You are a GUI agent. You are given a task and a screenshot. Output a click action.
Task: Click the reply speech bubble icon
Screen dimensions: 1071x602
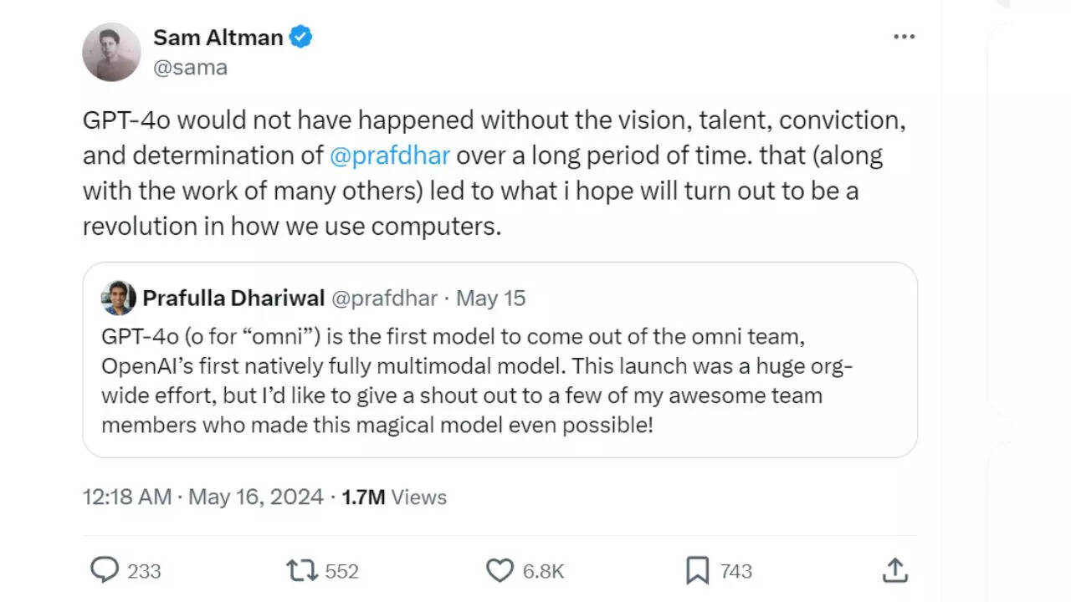tap(105, 570)
